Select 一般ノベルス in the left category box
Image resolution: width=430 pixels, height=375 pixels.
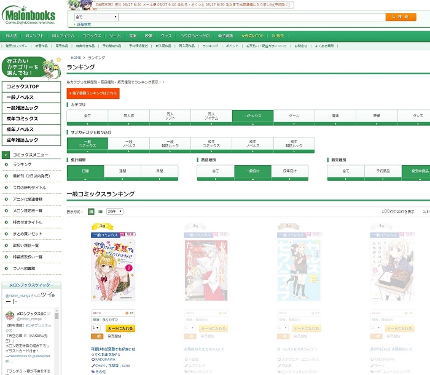[x=31, y=97]
